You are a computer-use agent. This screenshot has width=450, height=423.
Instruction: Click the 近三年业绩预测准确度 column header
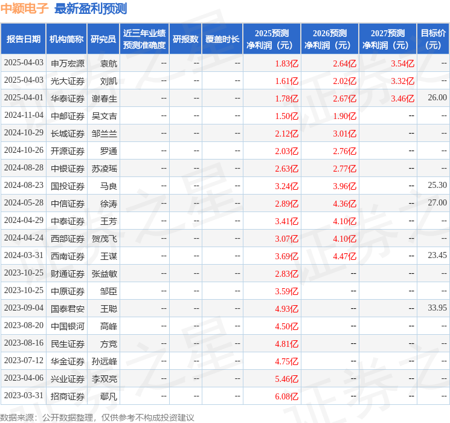(x=144, y=39)
